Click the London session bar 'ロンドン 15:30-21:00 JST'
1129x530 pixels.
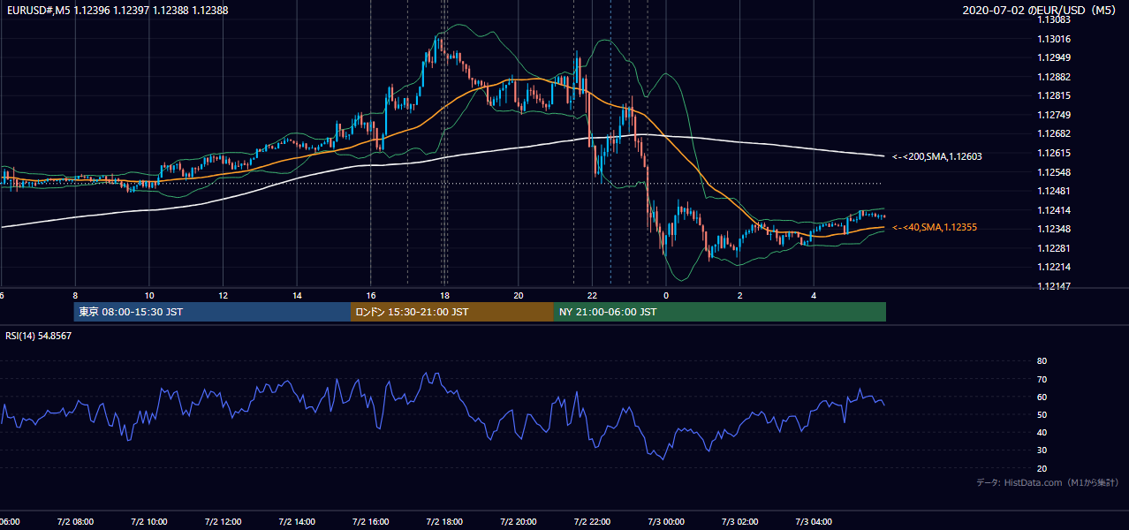coord(452,312)
